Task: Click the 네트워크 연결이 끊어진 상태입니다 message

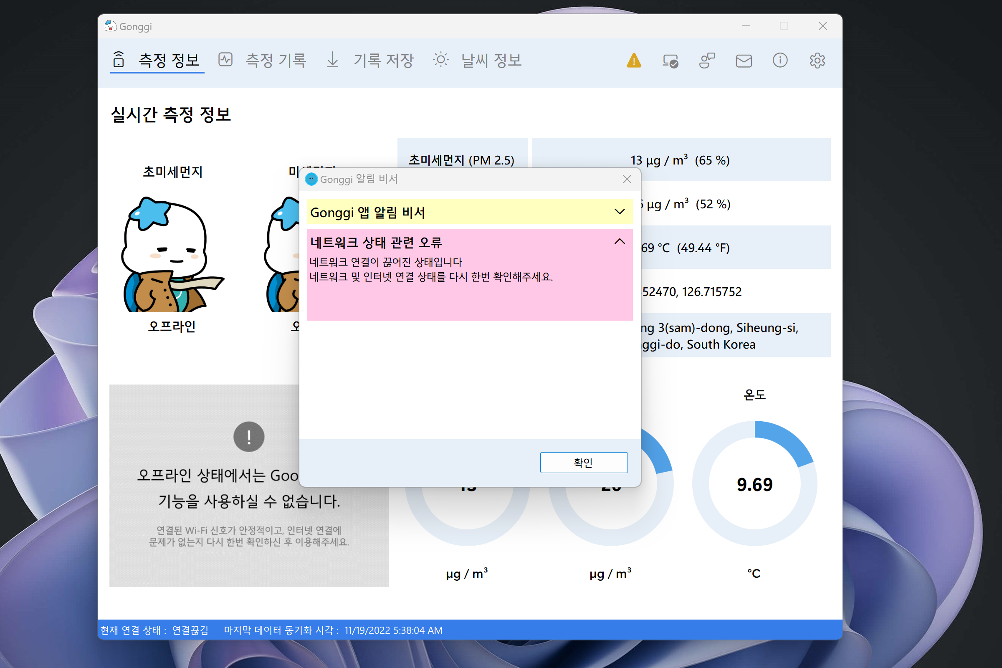Action: pos(386,262)
